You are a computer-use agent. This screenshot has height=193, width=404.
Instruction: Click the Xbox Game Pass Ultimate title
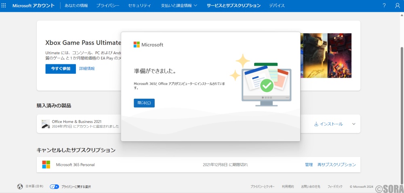[83, 42]
